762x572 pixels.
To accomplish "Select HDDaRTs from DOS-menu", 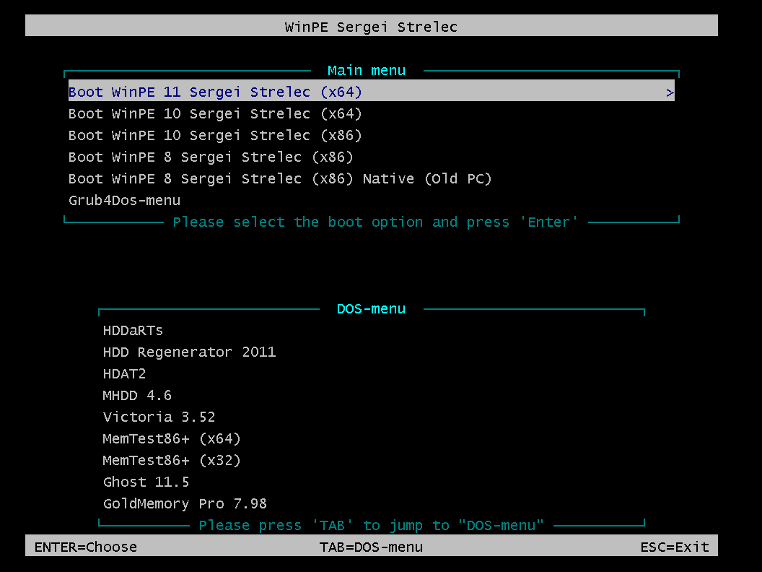I will click(133, 330).
